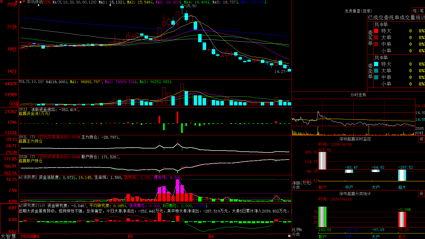The width and height of the screenshot is (425, 239).
Task: Click the 超大 bar in 深市超赢分类统计
Action: point(402,219)
